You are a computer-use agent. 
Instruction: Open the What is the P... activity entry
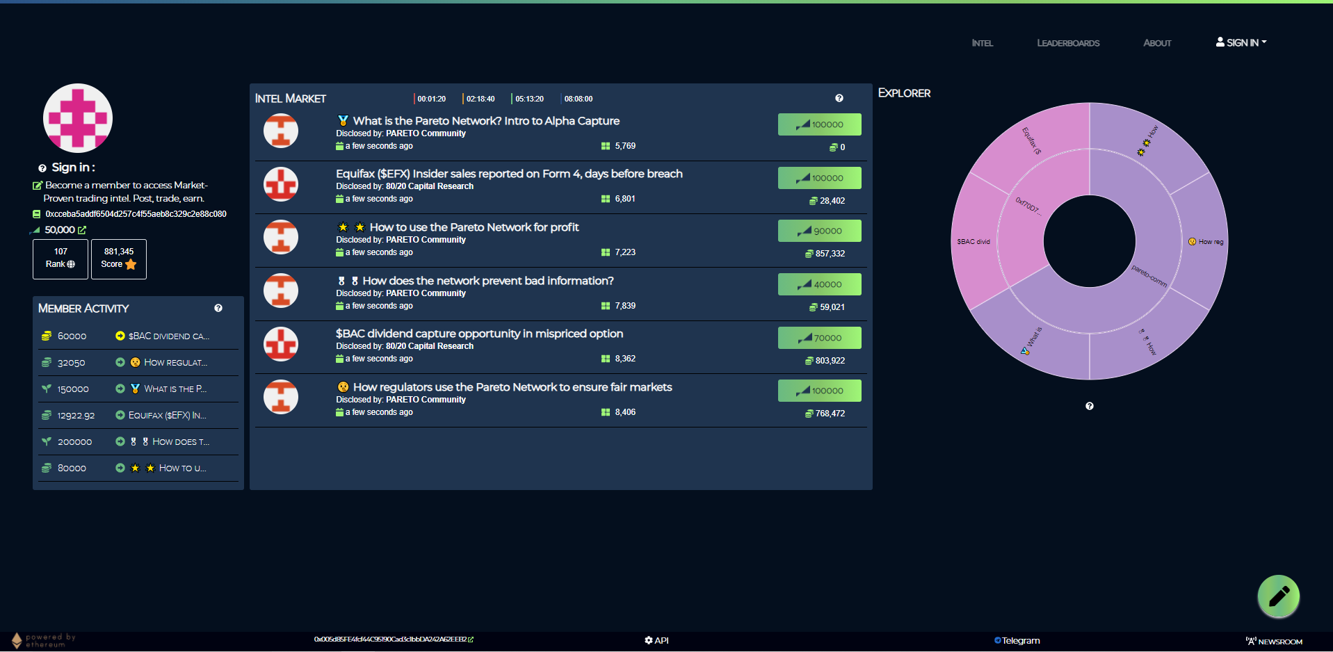175,389
